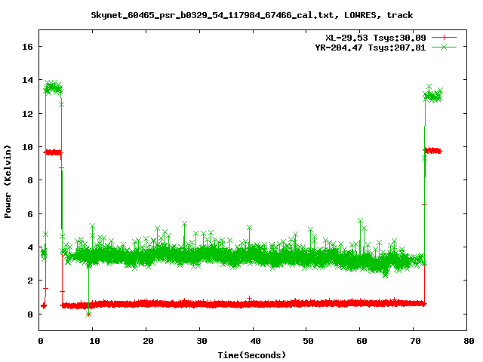Image resolution: width=483 pixels, height=362 pixels.
Task: Click the x-axis tick label 60
Action: pyautogui.click(x=361, y=341)
